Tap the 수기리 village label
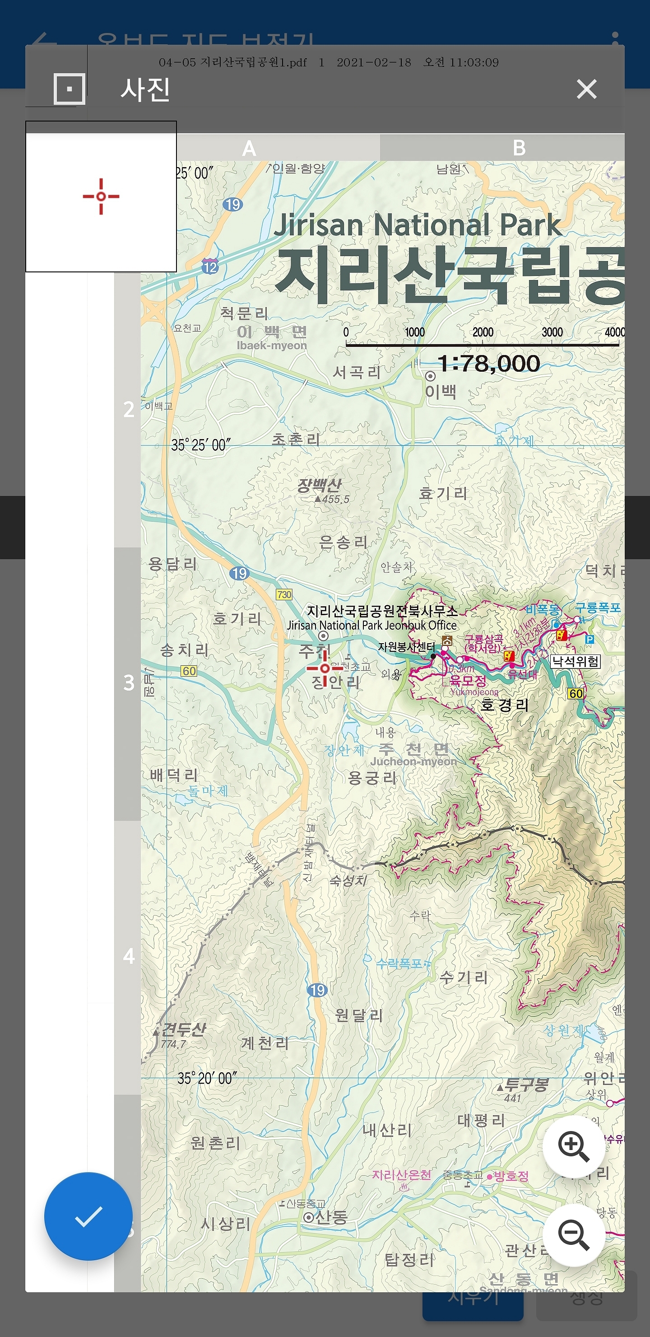This screenshot has width=650, height=1337. 464,978
